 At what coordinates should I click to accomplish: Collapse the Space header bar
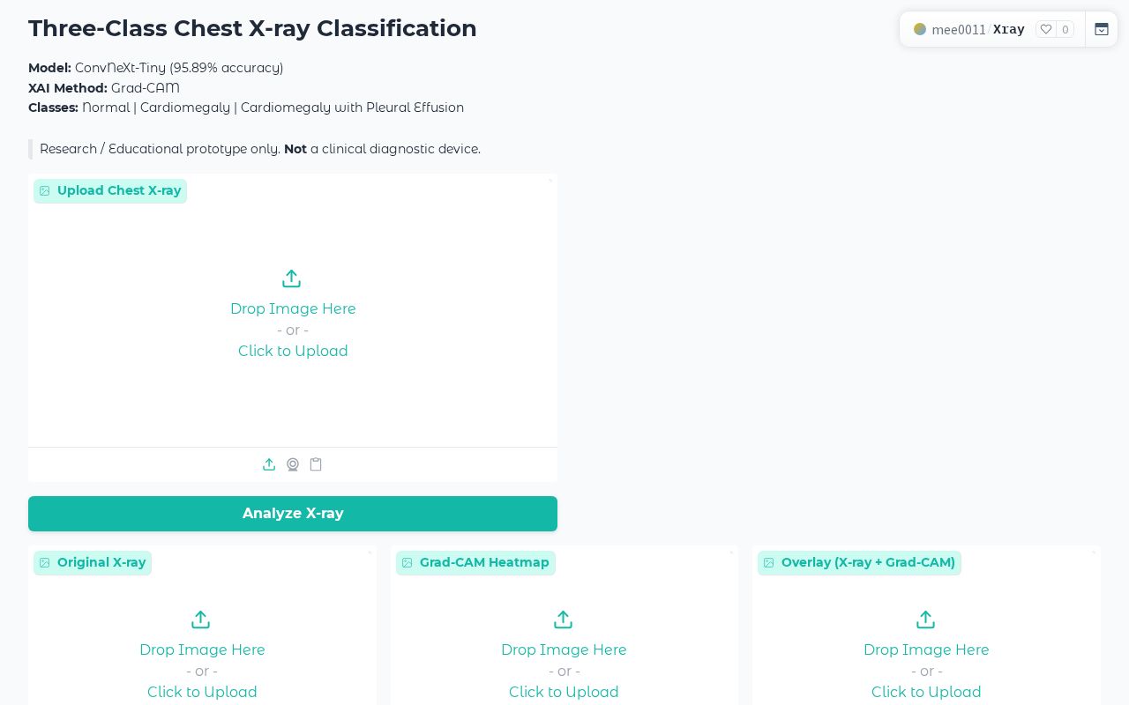[x=1102, y=29]
